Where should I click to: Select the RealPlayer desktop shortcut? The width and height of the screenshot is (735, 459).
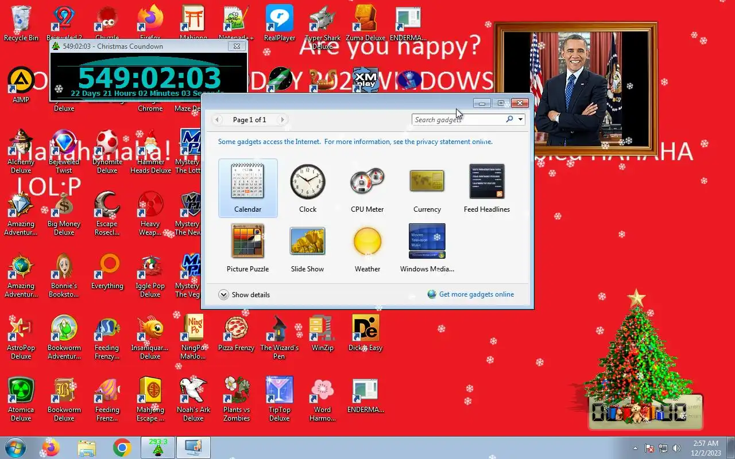pyautogui.click(x=280, y=24)
